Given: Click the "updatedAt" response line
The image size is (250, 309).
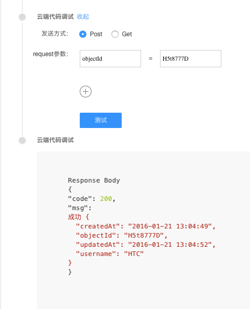Looking at the screenshot, I should (146, 245).
